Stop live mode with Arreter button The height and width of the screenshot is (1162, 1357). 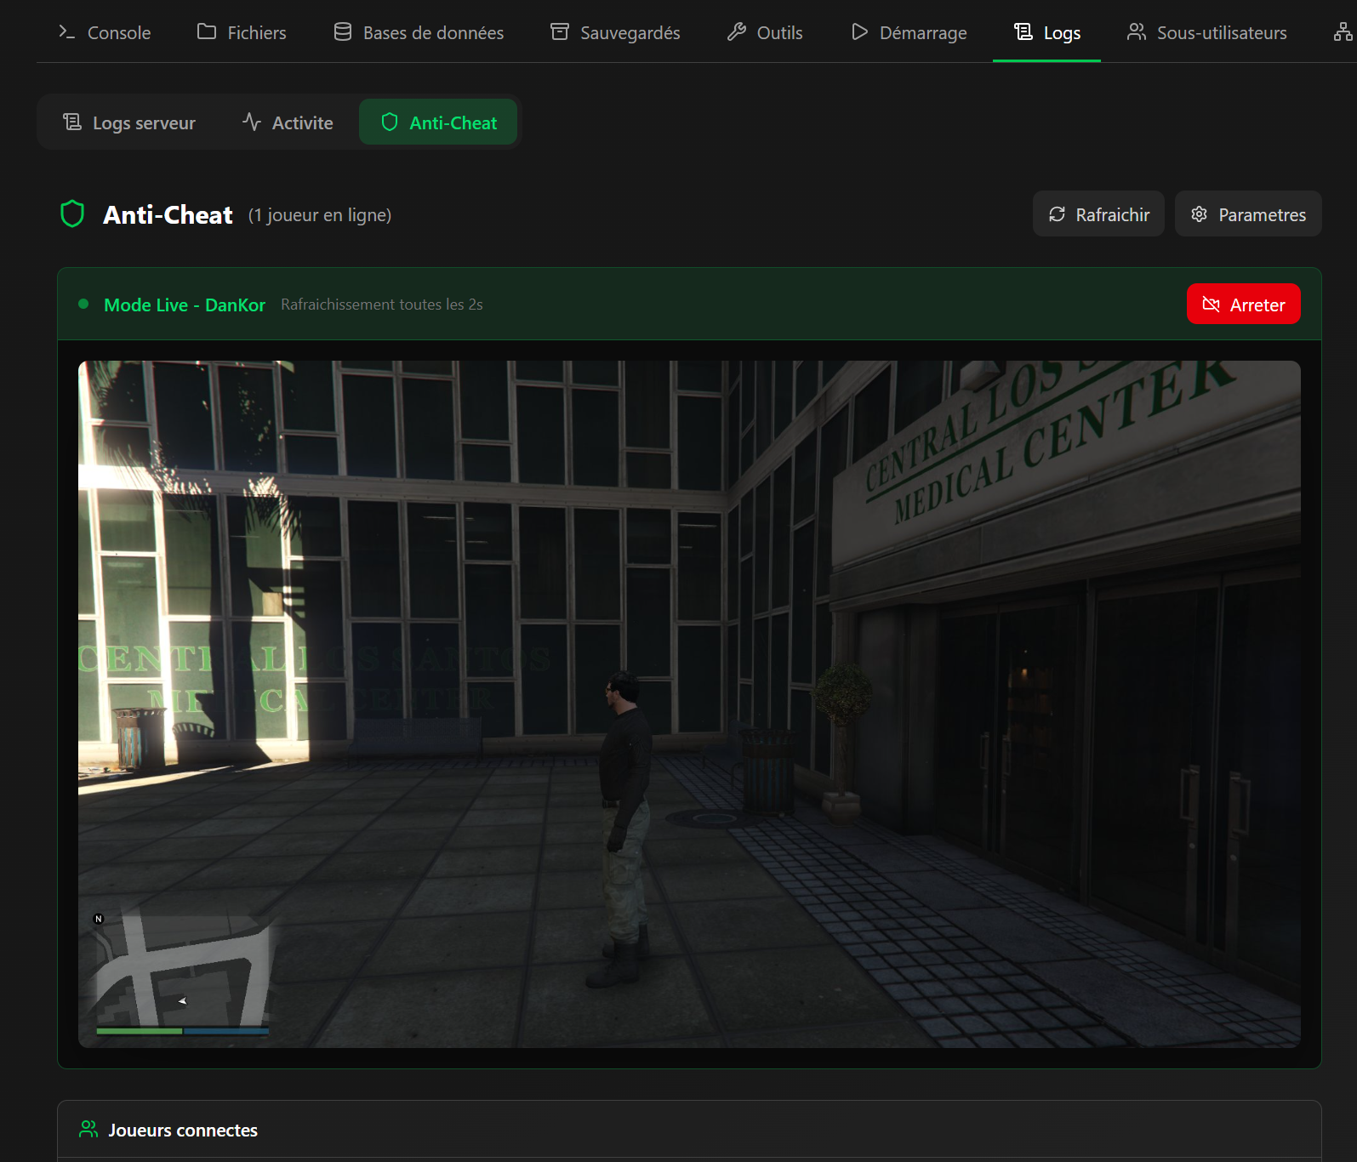click(x=1243, y=305)
